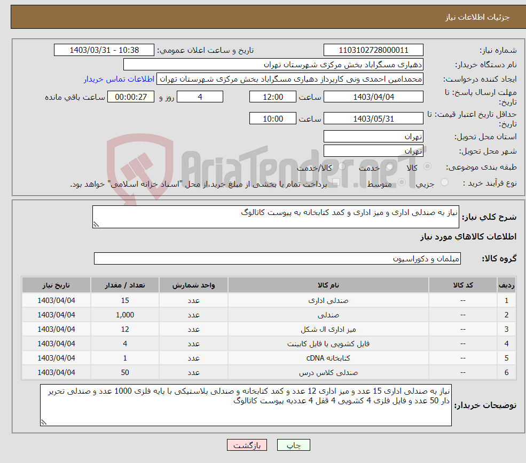This screenshot has height=463, width=526.
Task: Click the اطلاعات کالاهای مورد نیاز heading
Action: 468,236
